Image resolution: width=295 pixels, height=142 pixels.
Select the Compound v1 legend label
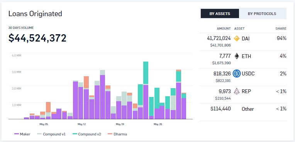click(x=54, y=134)
